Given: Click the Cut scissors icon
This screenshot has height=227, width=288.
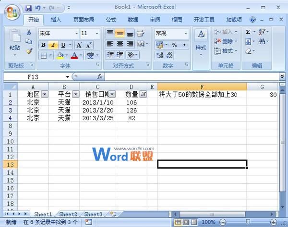Looking at the screenshot, I should point(29,32).
